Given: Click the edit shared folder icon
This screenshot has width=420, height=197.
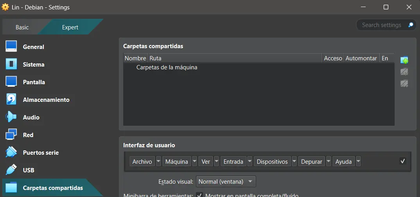Looking at the screenshot, I should tap(404, 72).
